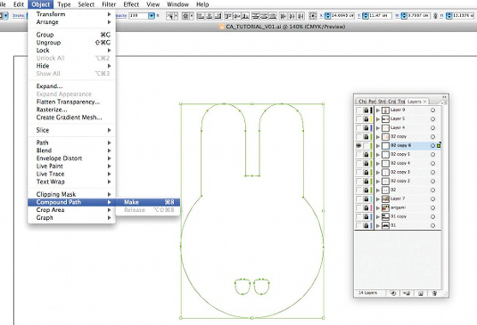Screen dimensions: 477x325
Task: Click the target circle of Layer 9
Action: coord(432,110)
